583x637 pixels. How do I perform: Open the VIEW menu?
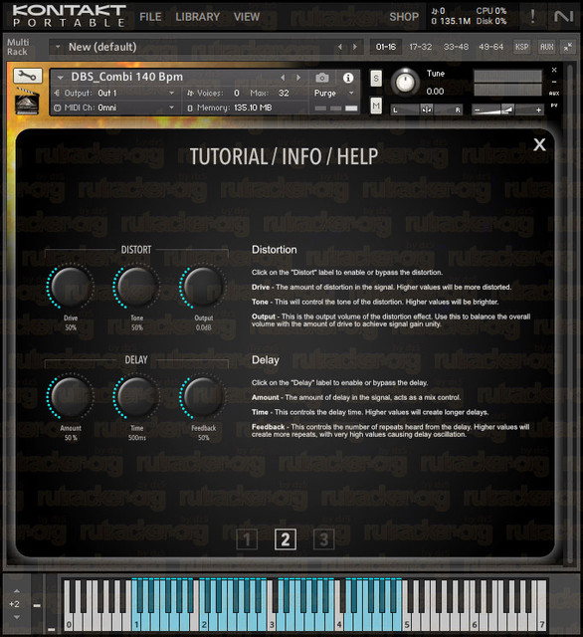pyautogui.click(x=247, y=17)
